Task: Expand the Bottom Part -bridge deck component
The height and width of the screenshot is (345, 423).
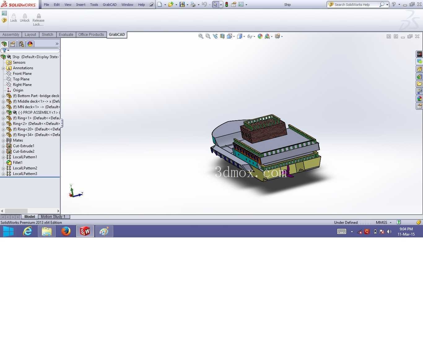Action: tap(3, 96)
